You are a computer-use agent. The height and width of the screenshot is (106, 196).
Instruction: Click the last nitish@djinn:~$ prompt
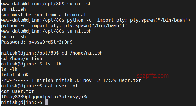coord(22,102)
